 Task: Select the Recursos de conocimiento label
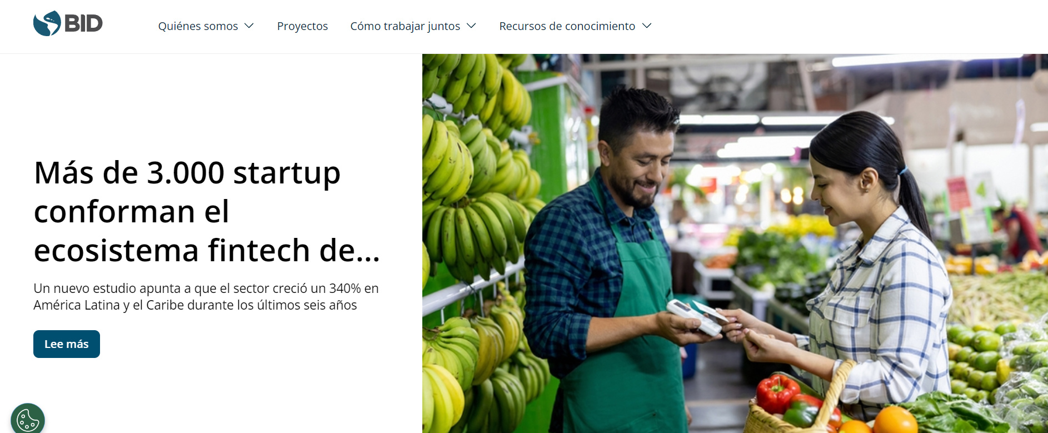click(567, 26)
